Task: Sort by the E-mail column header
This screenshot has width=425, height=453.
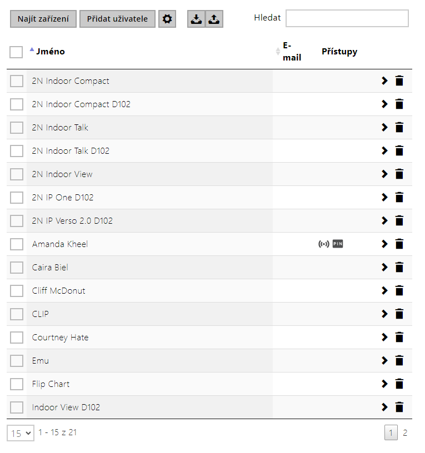Action: pos(291,52)
